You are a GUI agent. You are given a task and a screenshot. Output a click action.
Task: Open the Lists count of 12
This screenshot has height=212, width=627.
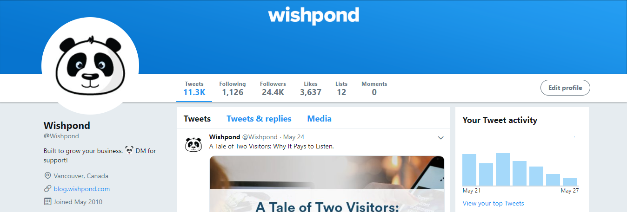(x=341, y=88)
